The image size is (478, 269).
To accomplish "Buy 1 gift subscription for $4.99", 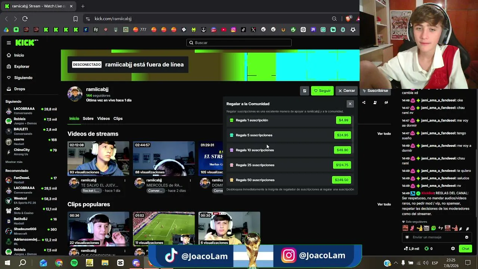I will pos(343,120).
